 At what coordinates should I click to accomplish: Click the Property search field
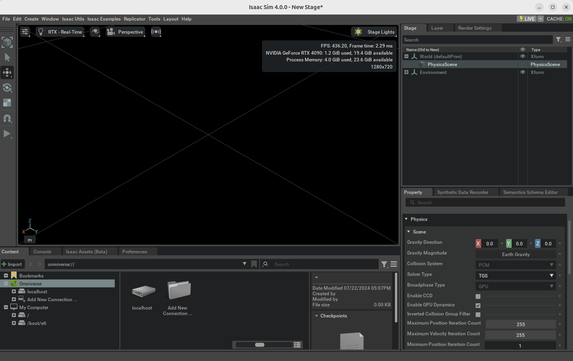click(x=485, y=202)
